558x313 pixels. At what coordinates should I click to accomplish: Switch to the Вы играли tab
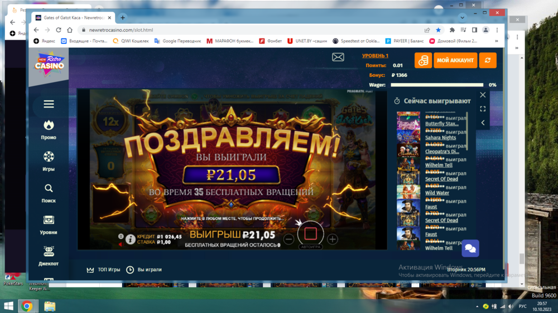(144, 270)
